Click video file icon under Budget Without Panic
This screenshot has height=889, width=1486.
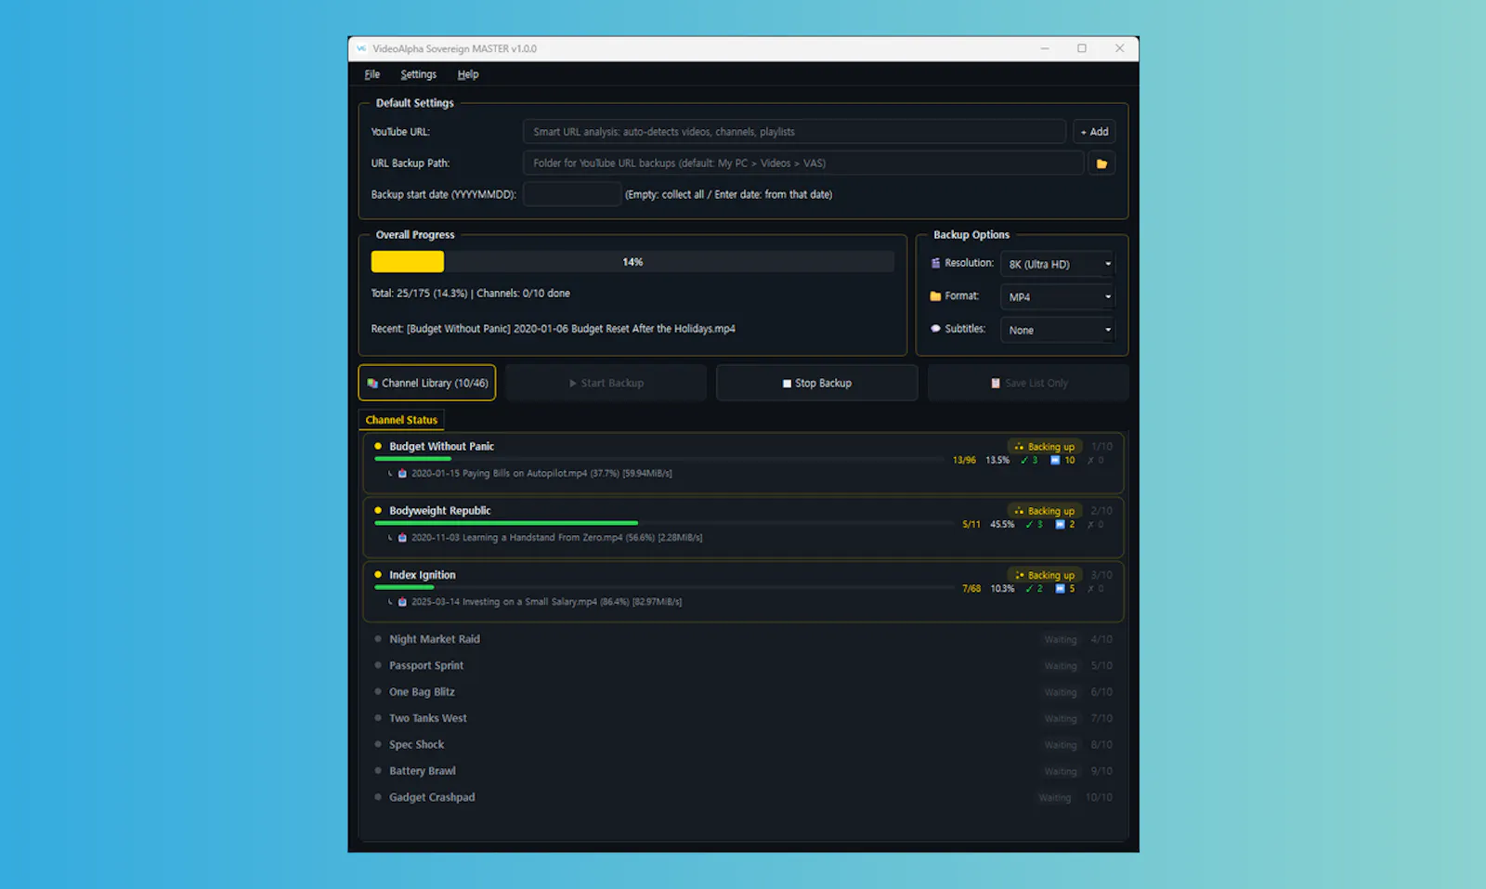(402, 474)
